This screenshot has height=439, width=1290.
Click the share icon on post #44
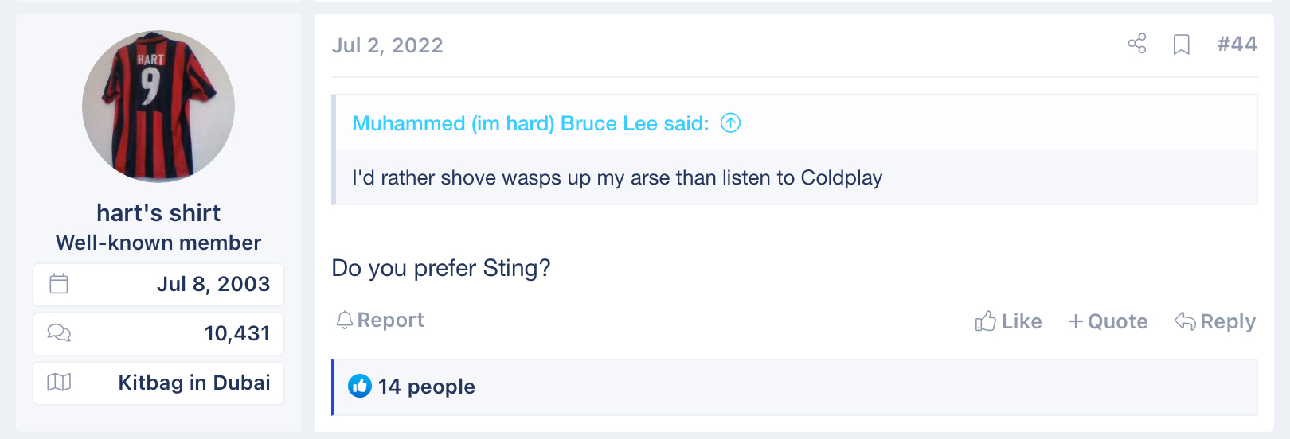(x=1137, y=44)
